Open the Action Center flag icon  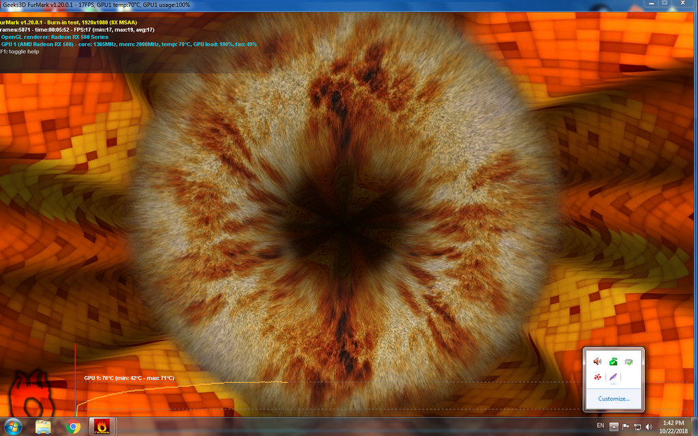point(626,426)
